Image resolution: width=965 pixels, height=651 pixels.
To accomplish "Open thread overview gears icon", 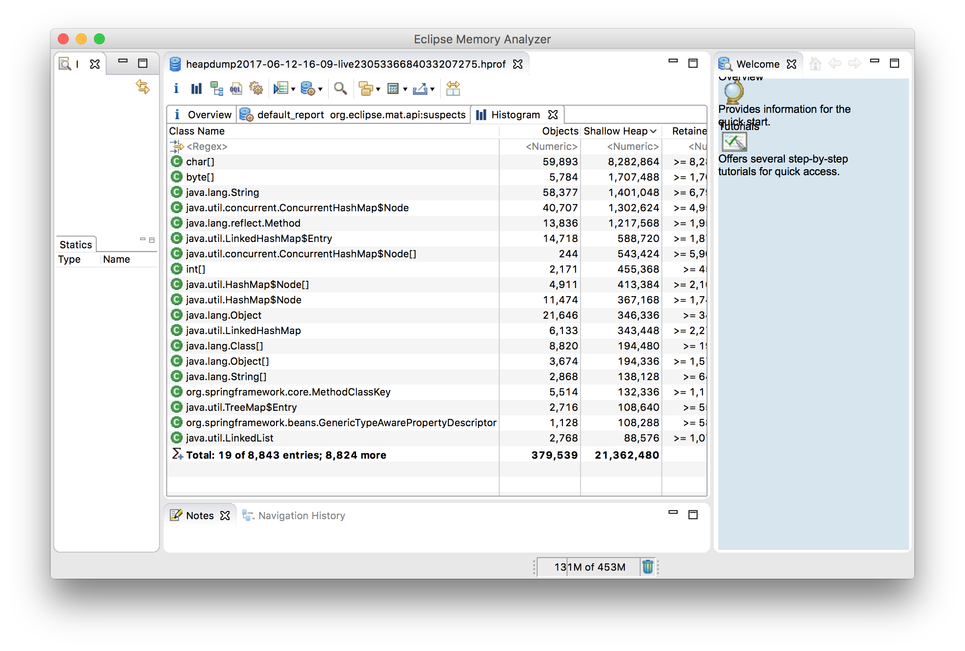I will [x=256, y=88].
